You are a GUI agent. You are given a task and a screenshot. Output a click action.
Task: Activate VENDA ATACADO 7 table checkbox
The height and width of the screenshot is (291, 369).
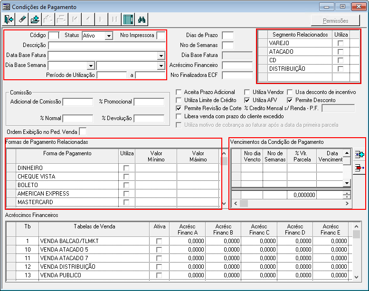(x=159, y=258)
